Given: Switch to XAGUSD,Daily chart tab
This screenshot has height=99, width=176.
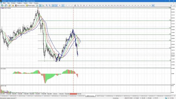Looking at the screenshot, I should click(x=73, y=96).
